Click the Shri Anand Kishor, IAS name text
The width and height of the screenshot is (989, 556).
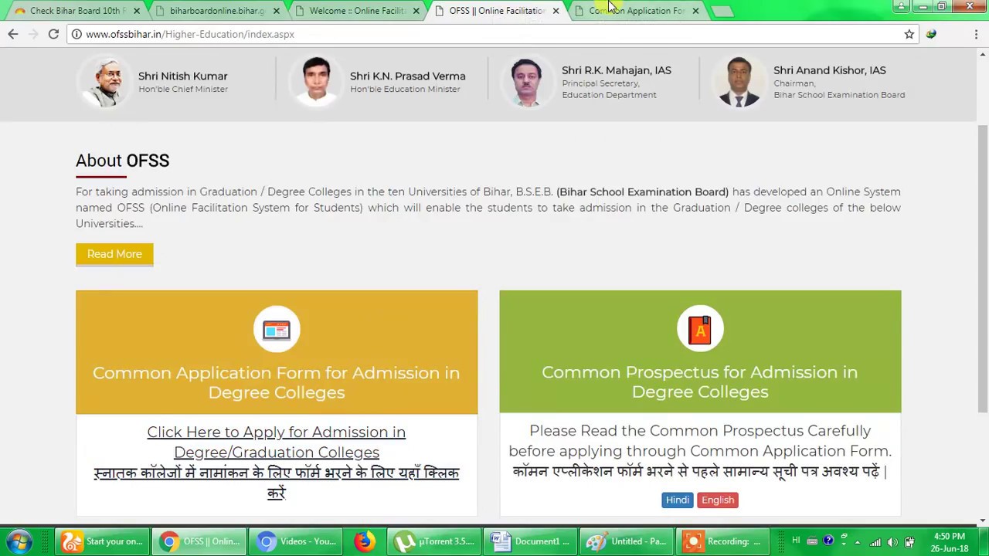click(830, 70)
